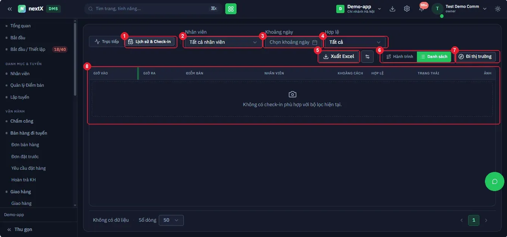The width and height of the screenshot is (507, 237).
Task: Click the Đi thị trường button
Action: pos(475,56)
